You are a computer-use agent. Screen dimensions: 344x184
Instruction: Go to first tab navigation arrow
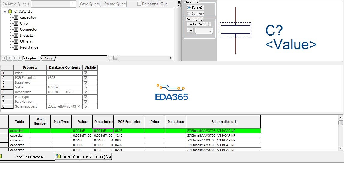pos(4,58)
